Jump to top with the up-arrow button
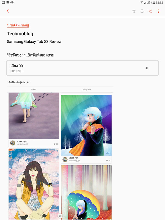 point(60,216)
